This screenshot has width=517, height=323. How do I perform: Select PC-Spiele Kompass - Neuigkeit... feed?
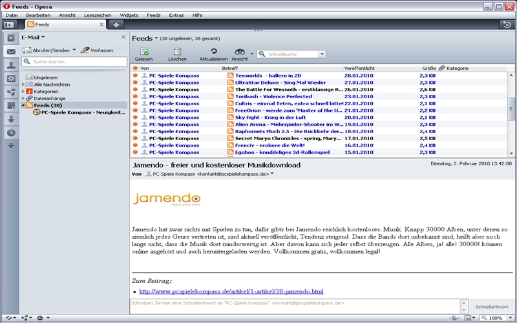point(79,112)
